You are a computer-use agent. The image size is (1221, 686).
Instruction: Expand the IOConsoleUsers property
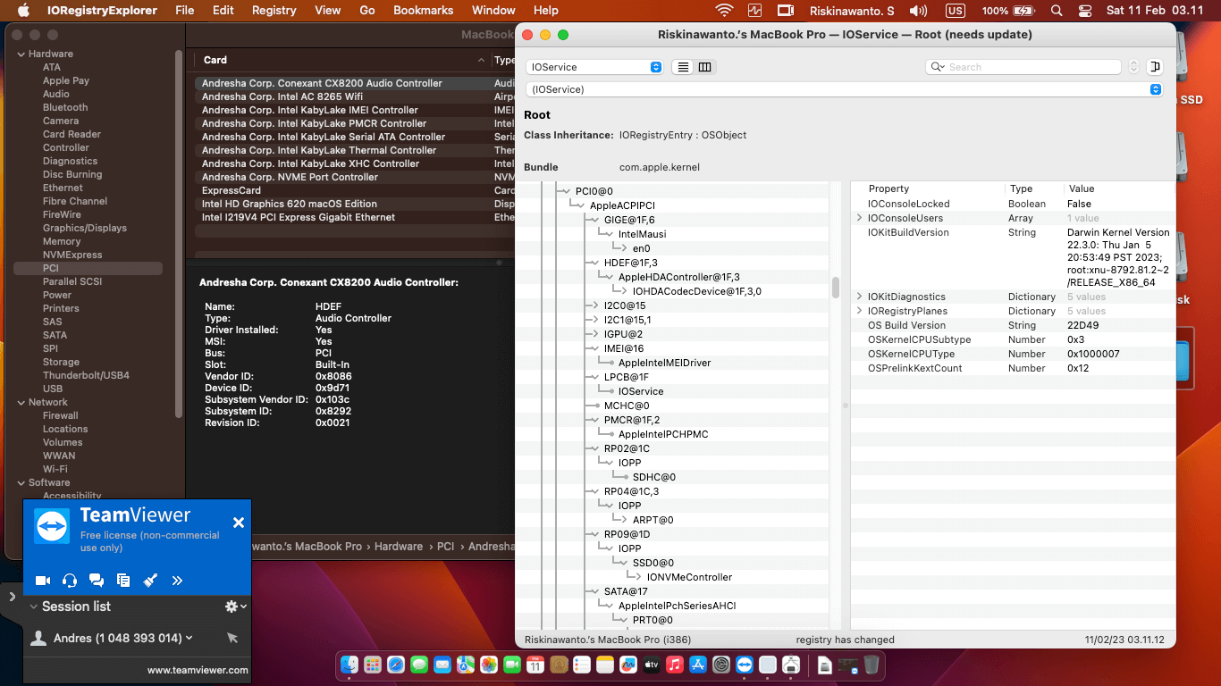point(860,218)
